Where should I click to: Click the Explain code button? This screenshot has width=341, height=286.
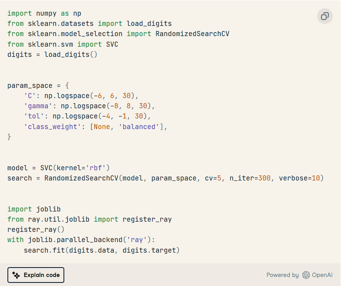point(36,275)
